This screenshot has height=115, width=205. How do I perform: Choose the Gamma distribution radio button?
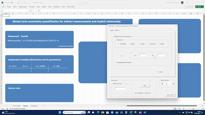click(x=142, y=44)
